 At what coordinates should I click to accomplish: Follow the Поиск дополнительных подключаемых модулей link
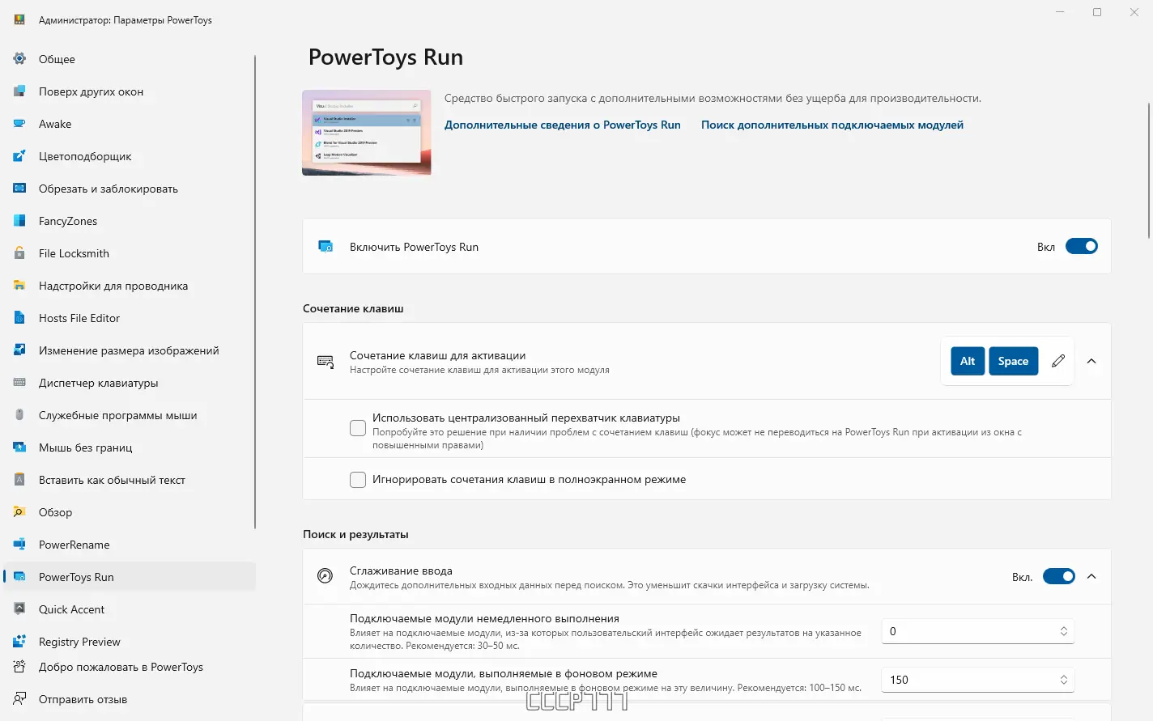pyautogui.click(x=832, y=125)
